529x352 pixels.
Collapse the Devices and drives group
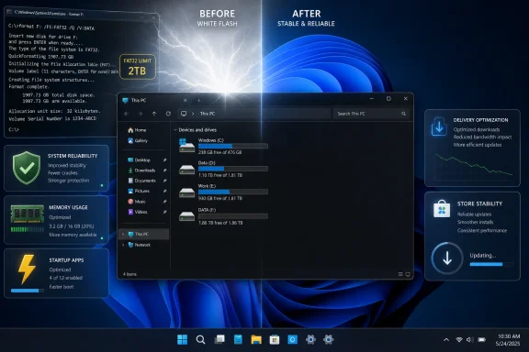175,130
